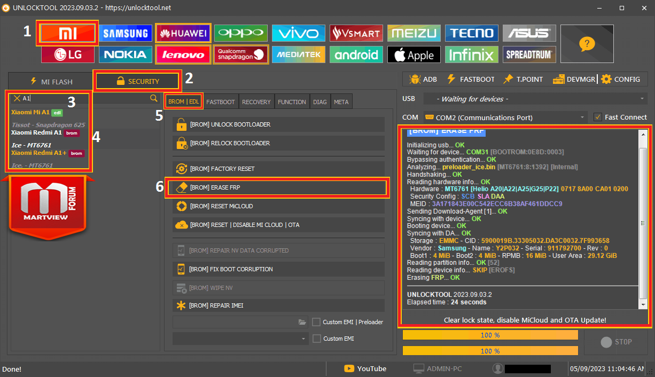Enable Custom EMI | Preloader checkbox
Screen dimensions: 655x377
click(x=316, y=322)
